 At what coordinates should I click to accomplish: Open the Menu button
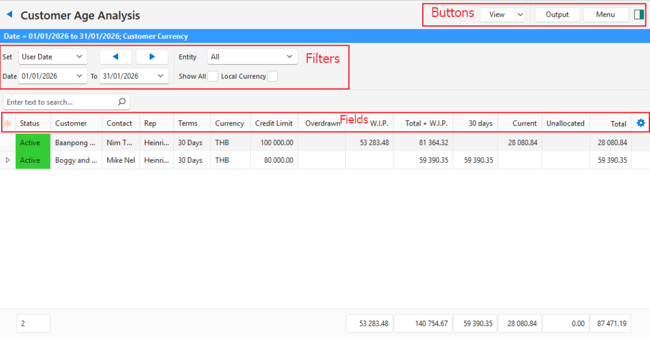[605, 15]
